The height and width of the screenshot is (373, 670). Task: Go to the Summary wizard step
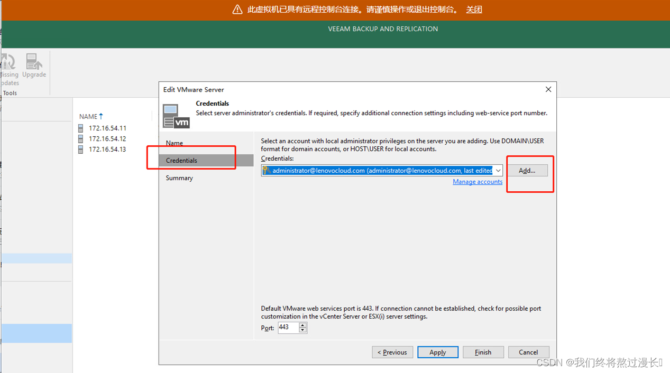coord(179,178)
